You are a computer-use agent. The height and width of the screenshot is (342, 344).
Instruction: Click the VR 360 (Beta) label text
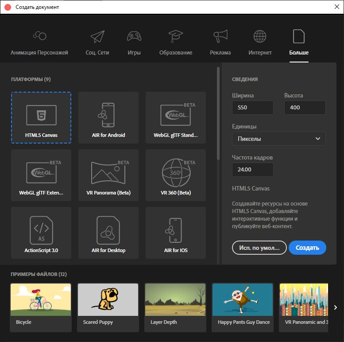pos(176,193)
